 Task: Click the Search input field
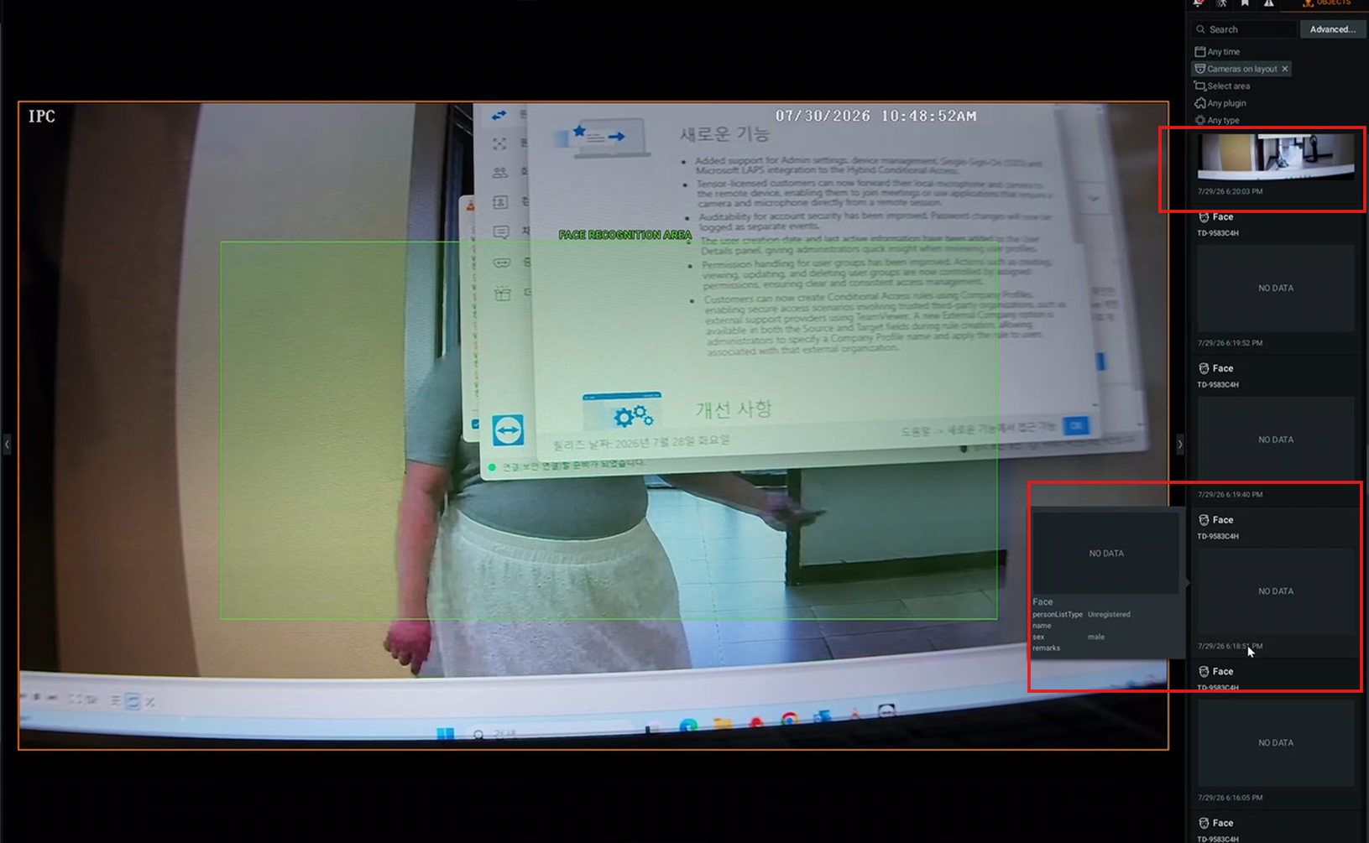coord(1244,29)
